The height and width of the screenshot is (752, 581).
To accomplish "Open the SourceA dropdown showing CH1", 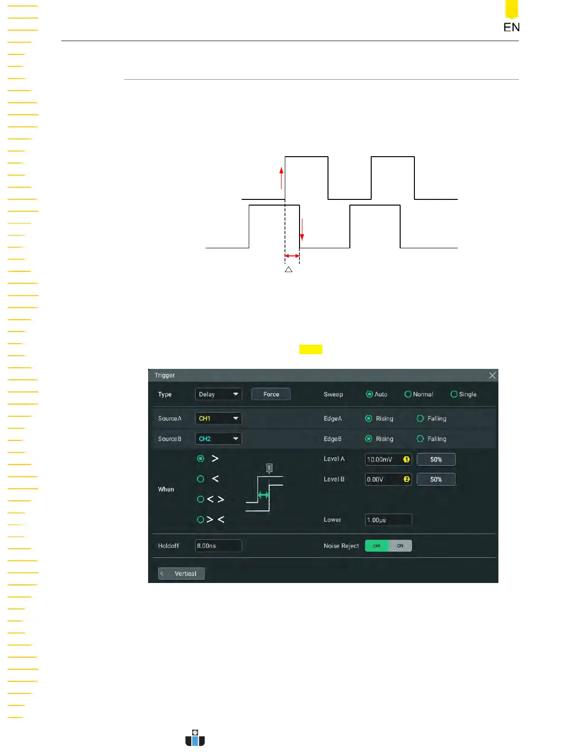I will 218,418.
